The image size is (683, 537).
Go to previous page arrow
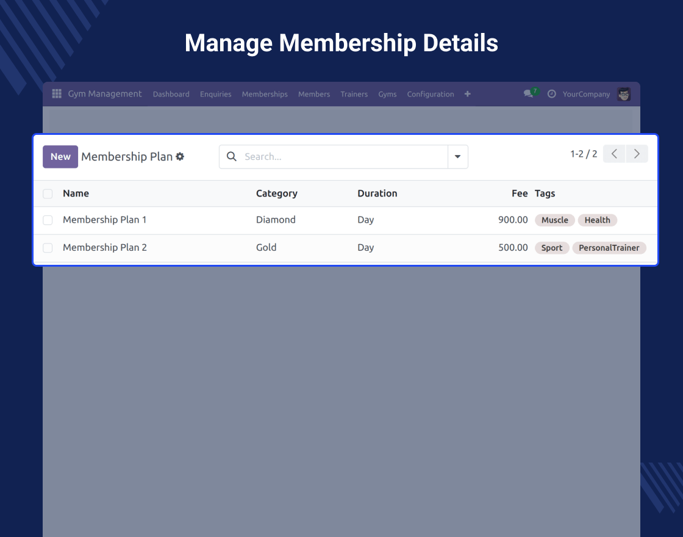click(x=614, y=154)
